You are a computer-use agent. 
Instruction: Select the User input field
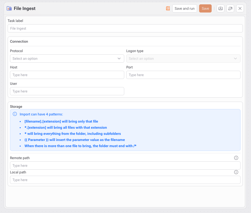[67, 91]
